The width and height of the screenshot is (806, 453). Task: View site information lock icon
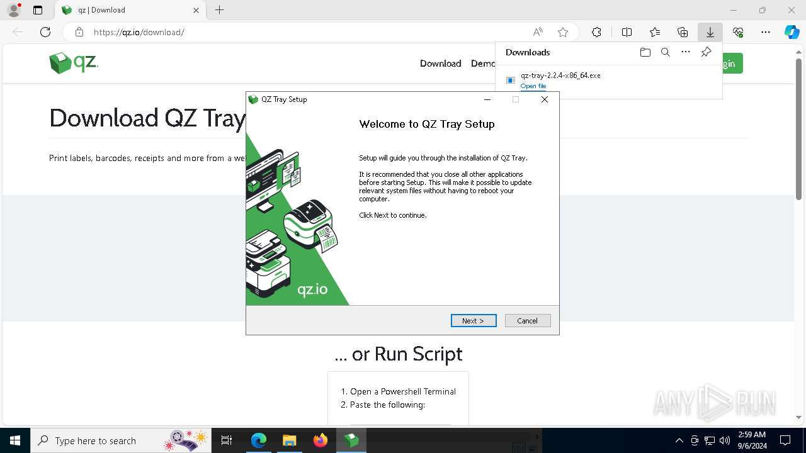(x=79, y=32)
